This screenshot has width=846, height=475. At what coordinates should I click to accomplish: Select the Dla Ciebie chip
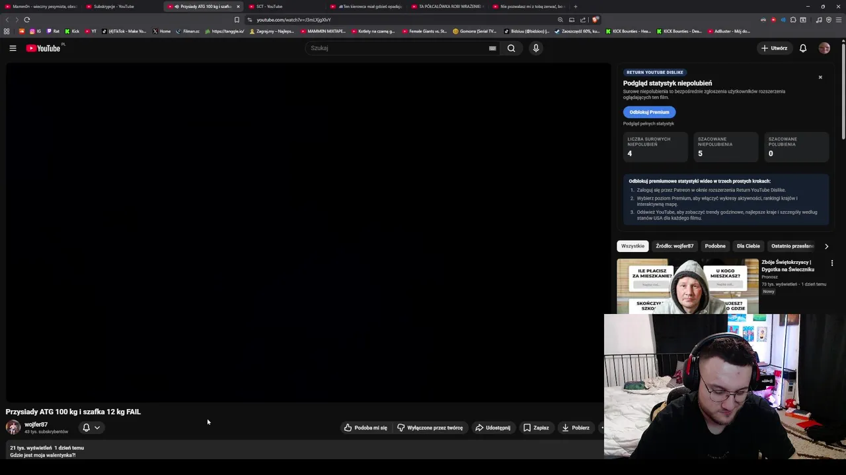(x=748, y=246)
